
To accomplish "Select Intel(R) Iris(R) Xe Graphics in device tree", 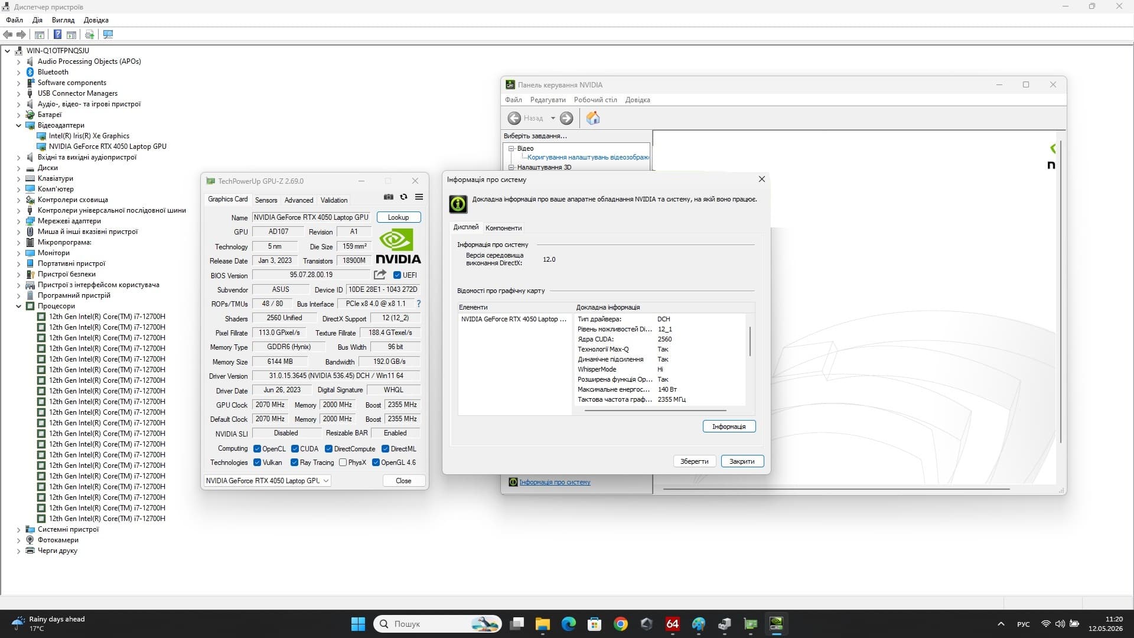I will [89, 136].
